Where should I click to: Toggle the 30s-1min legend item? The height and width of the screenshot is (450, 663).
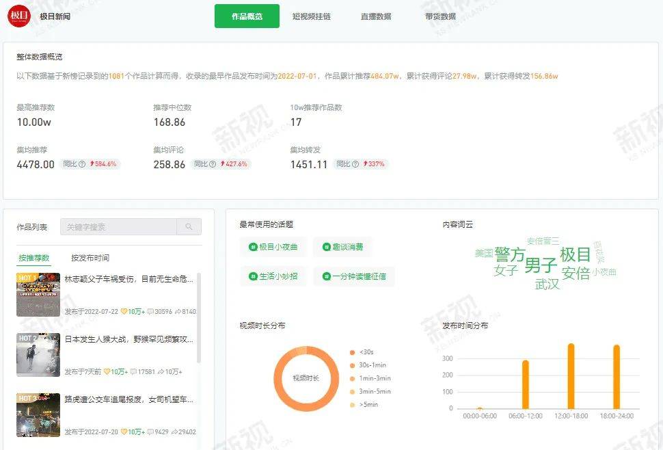click(x=368, y=365)
